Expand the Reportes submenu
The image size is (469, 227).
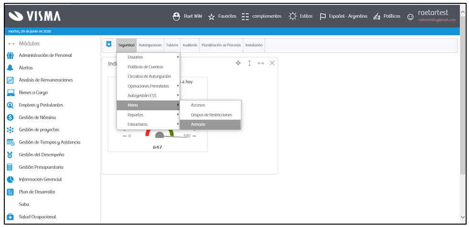(x=148, y=115)
